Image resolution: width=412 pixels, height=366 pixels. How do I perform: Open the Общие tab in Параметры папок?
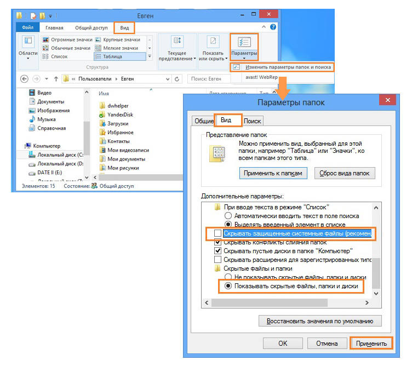pos(204,121)
